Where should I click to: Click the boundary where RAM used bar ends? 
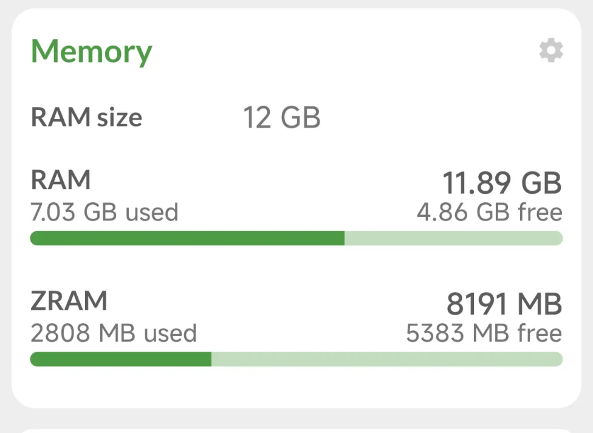coord(344,238)
